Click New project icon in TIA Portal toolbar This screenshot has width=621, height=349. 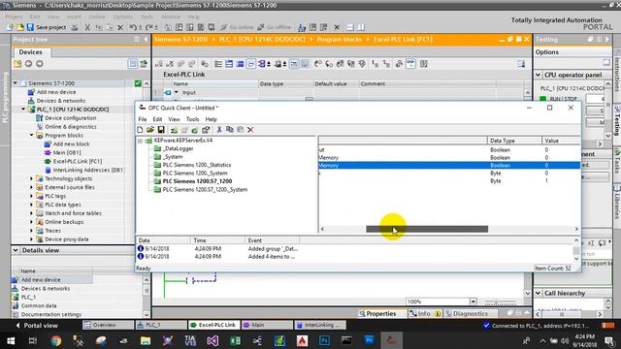tap(10, 27)
